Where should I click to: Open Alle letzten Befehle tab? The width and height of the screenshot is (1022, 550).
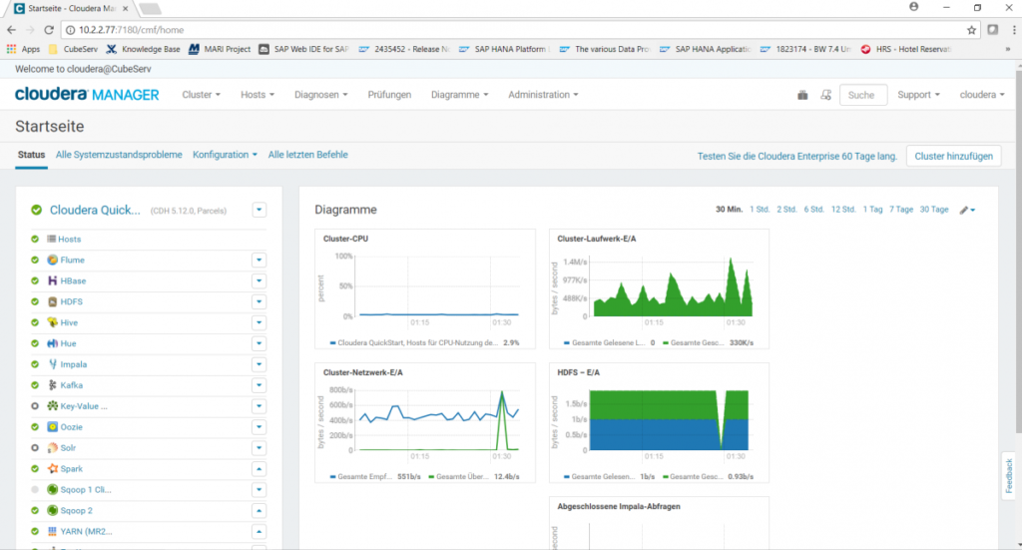pos(307,155)
